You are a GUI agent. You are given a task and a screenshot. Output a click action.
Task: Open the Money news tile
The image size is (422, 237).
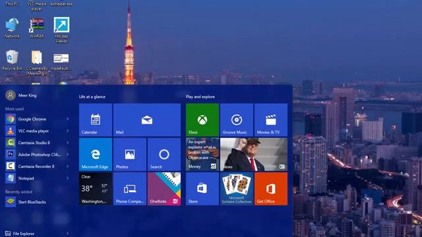(x=202, y=154)
